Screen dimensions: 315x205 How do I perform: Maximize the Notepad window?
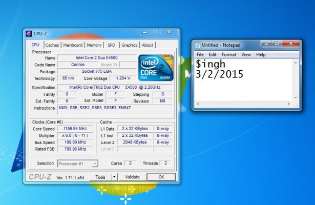(277, 43)
